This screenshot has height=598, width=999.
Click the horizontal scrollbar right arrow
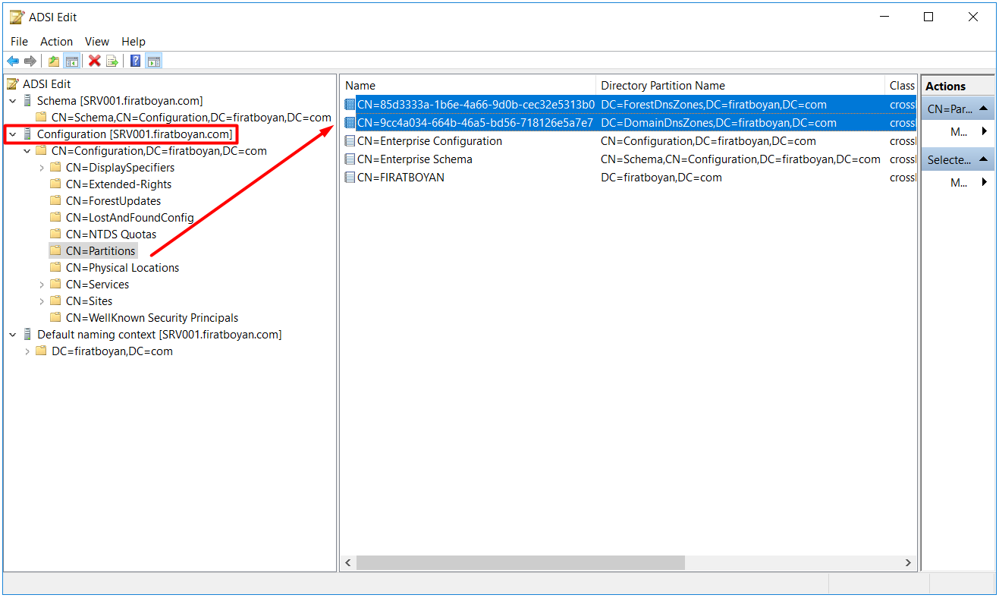[x=908, y=562]
